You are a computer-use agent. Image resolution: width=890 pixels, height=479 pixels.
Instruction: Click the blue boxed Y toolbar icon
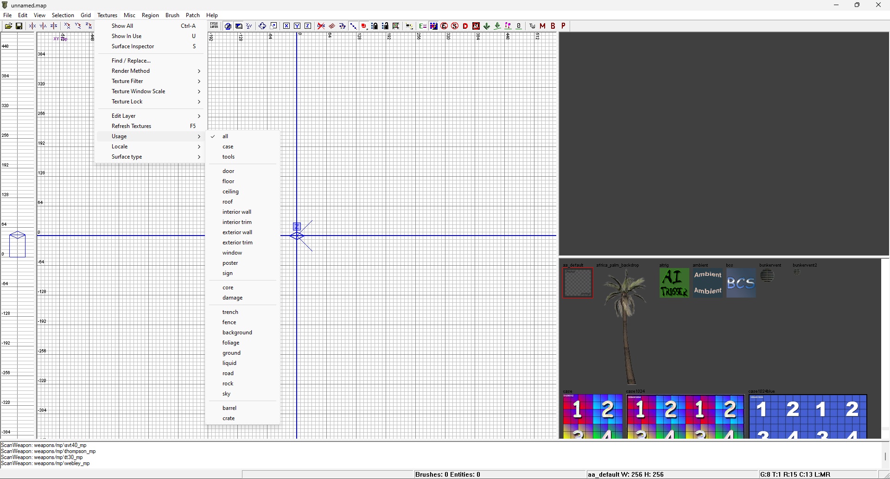tap(297, 26)
